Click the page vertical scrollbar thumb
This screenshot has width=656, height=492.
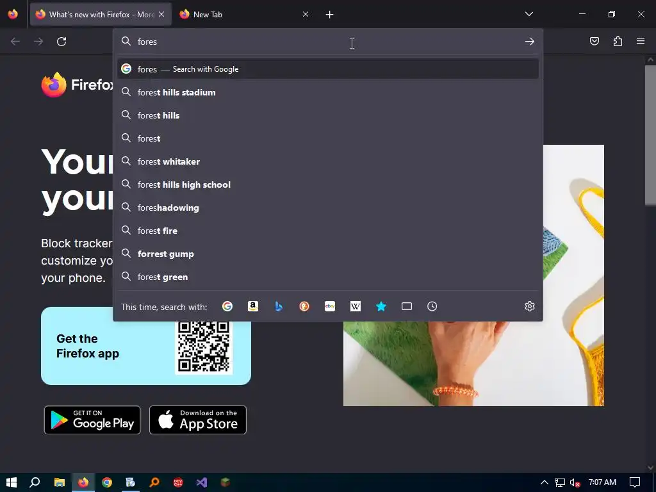click(650, 135)
